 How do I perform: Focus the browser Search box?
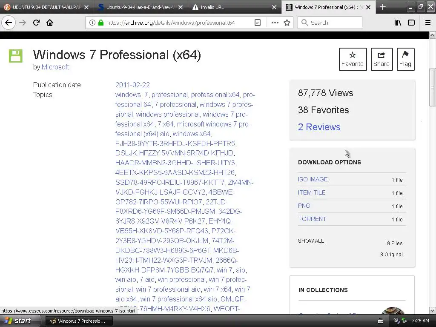click(330, 23)
